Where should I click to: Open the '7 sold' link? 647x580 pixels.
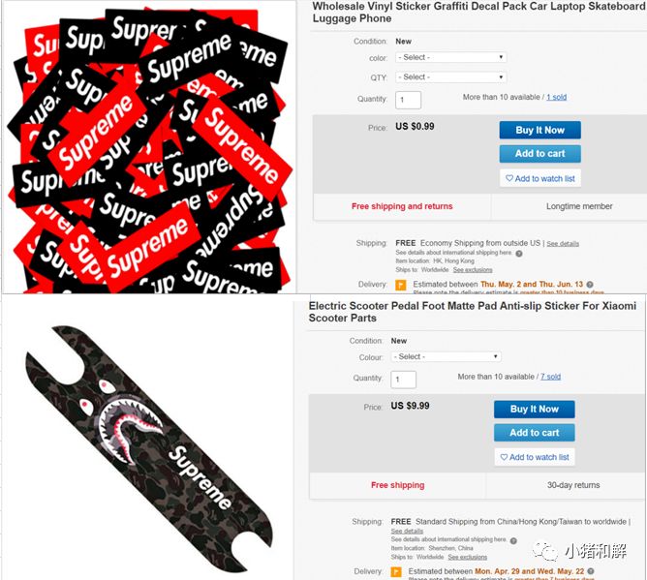550,377
